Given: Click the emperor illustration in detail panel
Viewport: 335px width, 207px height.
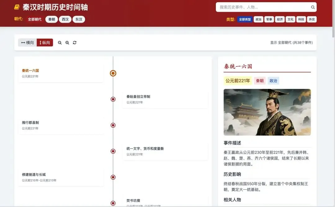Looking at the screenshot, I should [267, 112].
